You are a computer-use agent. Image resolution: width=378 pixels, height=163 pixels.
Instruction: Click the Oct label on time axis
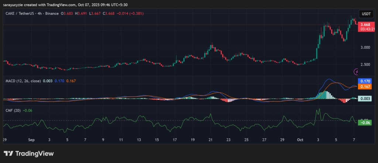[300, 140]
